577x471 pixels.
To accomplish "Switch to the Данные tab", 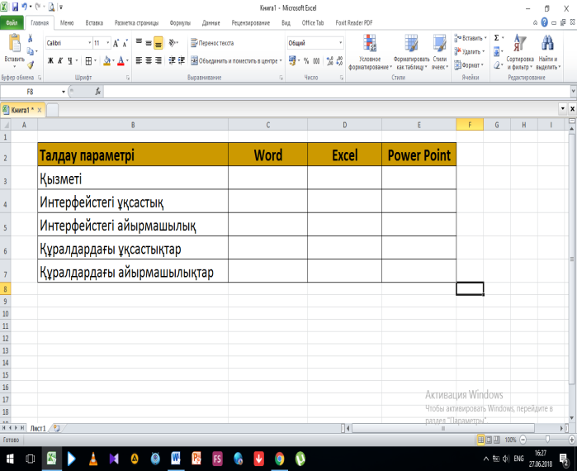I will [210, 23].
